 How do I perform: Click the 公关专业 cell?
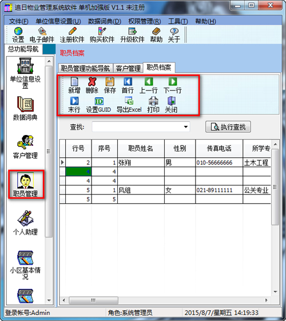tap(257, 190)
